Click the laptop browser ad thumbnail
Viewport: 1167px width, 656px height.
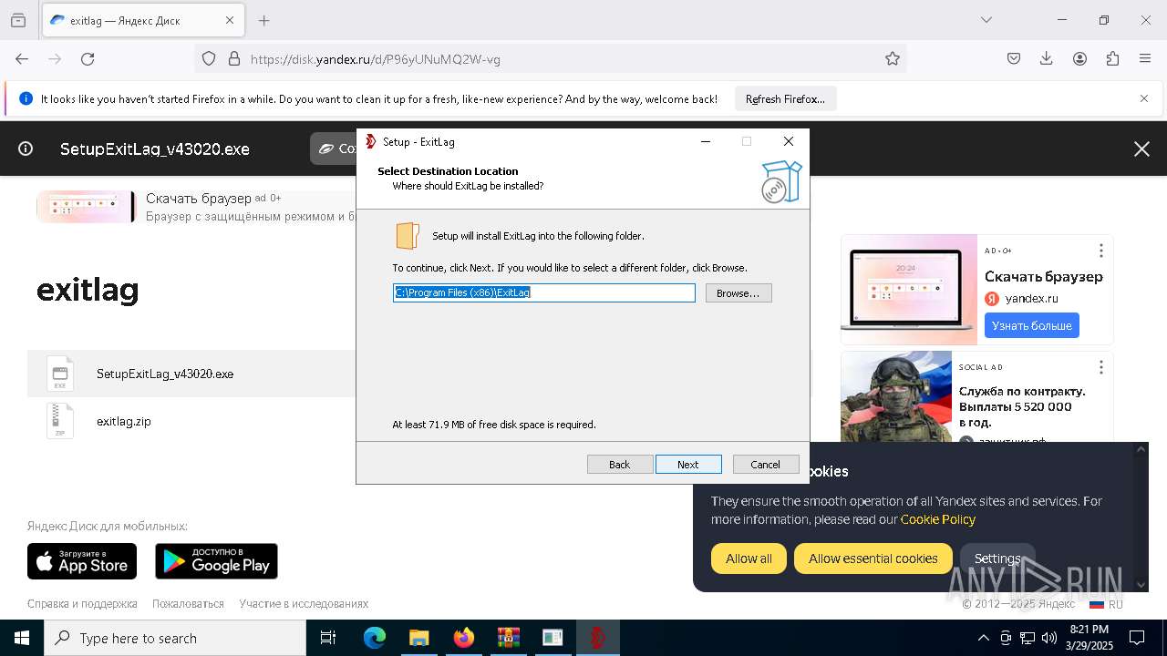909,290
